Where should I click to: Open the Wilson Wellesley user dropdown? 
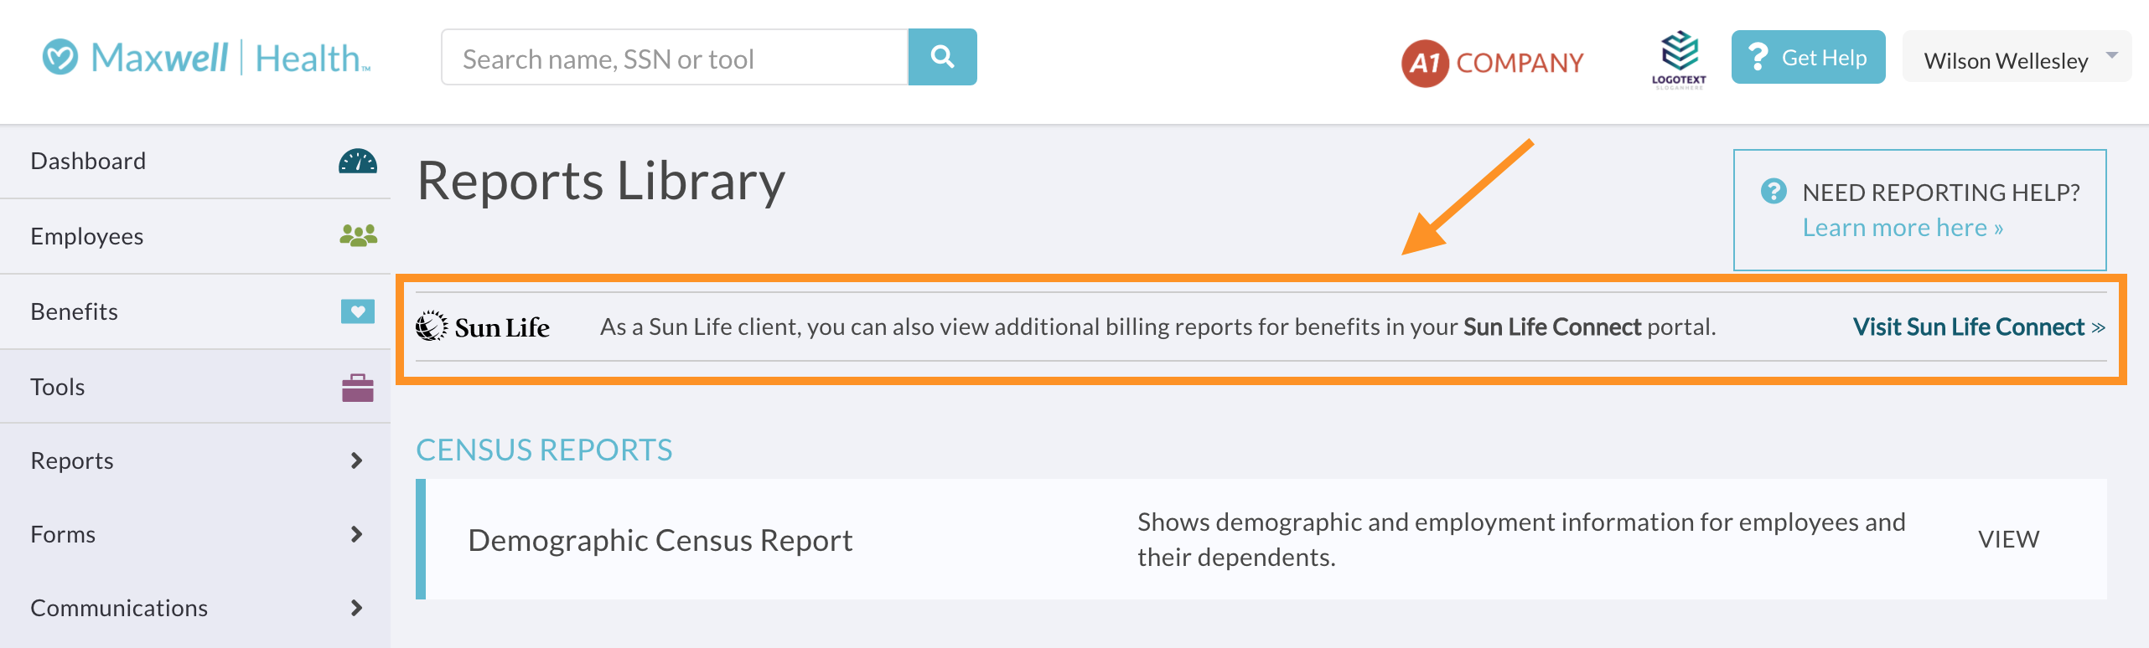click(x=2017, y=59)
